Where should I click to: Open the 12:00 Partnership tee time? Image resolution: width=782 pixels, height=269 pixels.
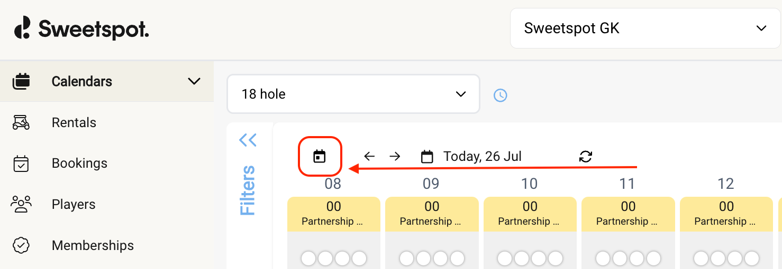(726, 214)
